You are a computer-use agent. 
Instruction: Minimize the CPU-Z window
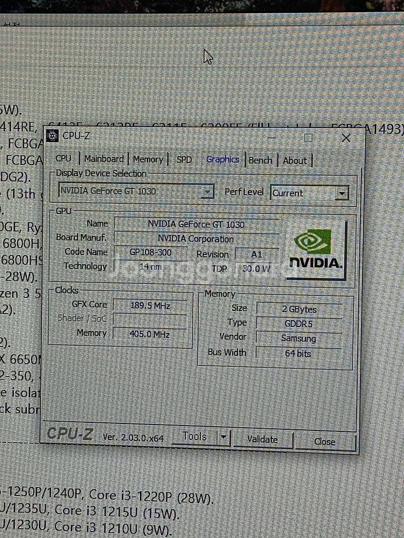271,138
